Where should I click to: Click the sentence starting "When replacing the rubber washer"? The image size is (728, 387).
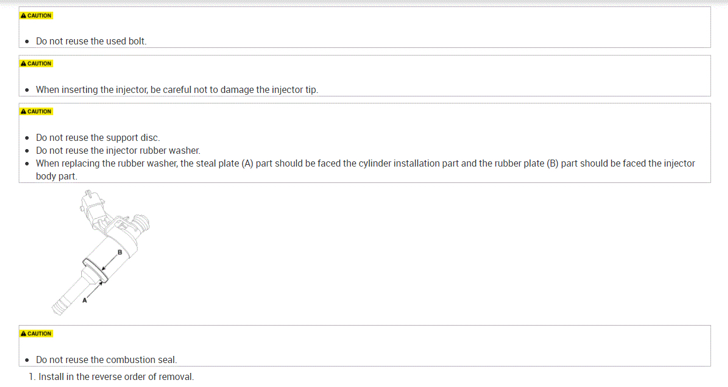(x=365, y=164)
